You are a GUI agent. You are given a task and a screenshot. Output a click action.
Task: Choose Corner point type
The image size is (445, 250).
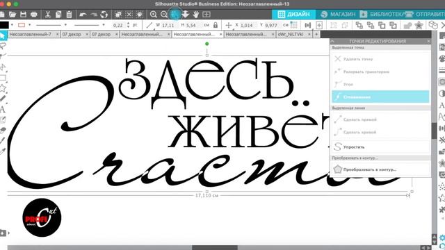click(x=380, y=84)
